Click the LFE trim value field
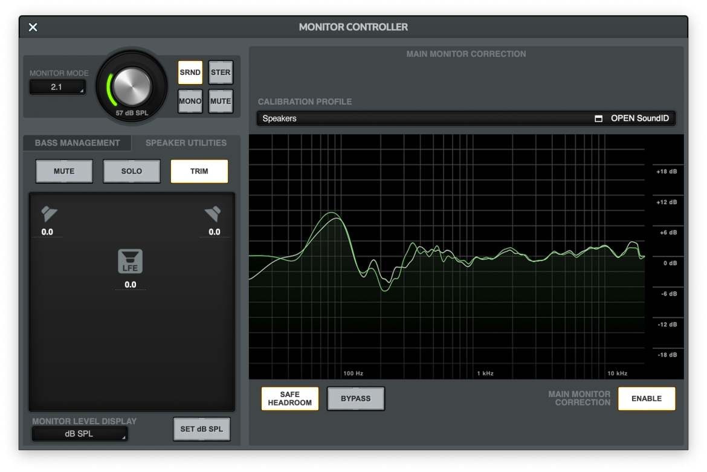Image resolution: width=707 pixels, height=472 pixels. (131, 285)
